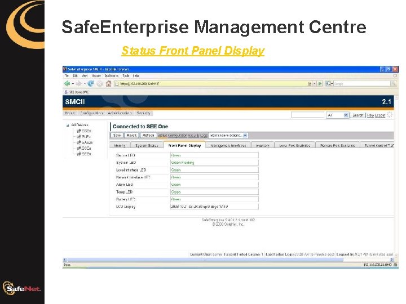Click the Google search input field

[x=361, y=83]
